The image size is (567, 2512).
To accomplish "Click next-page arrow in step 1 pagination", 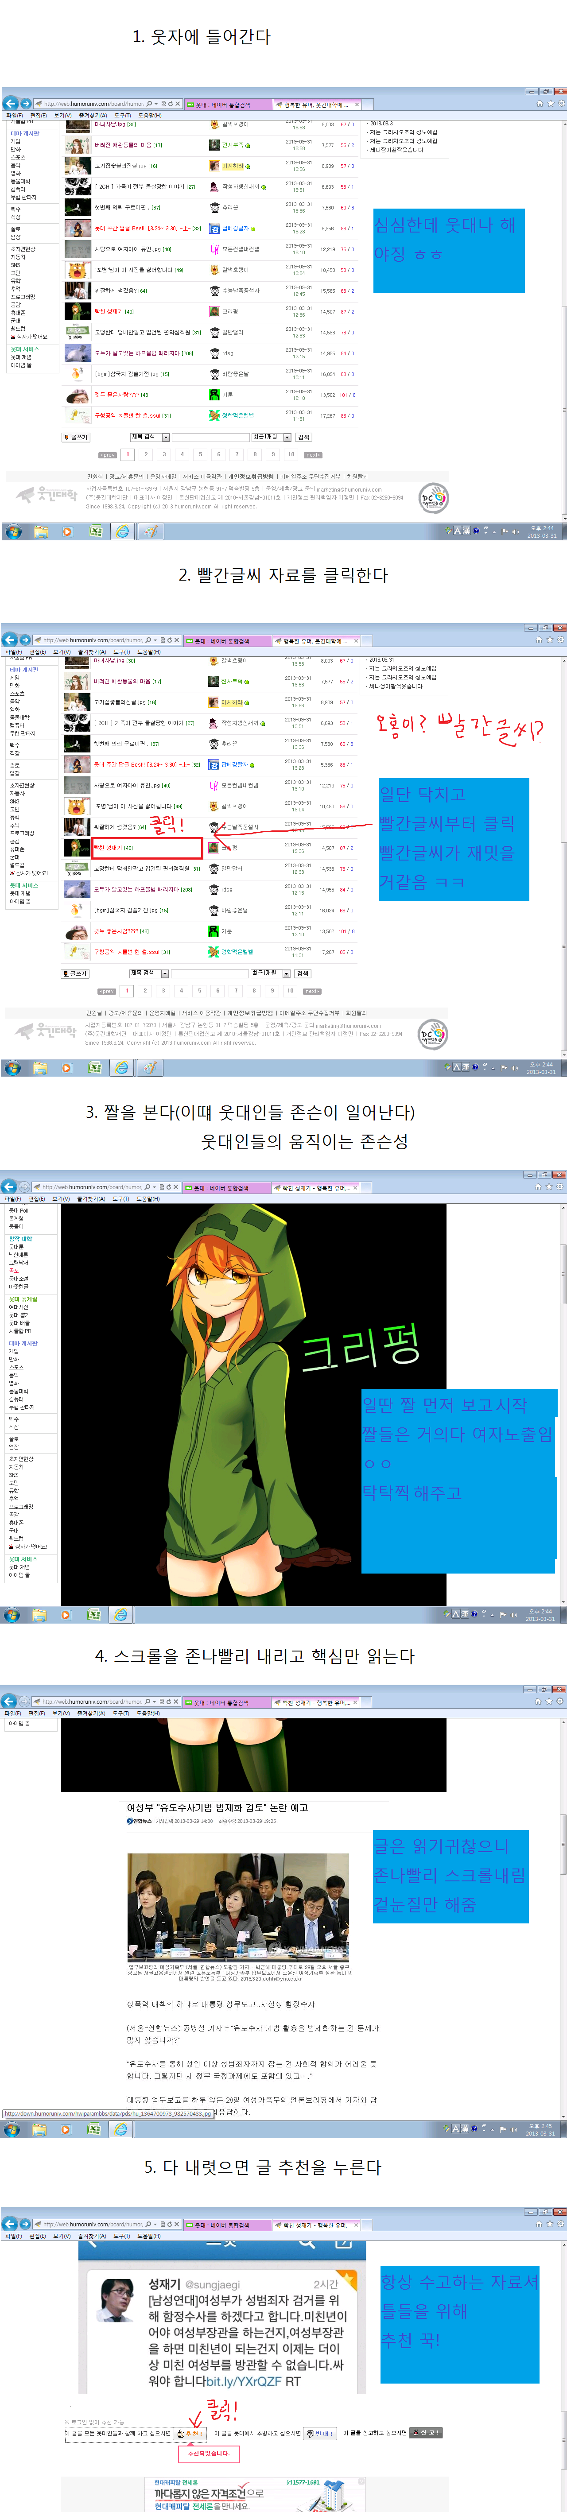I will coord(312,454).
